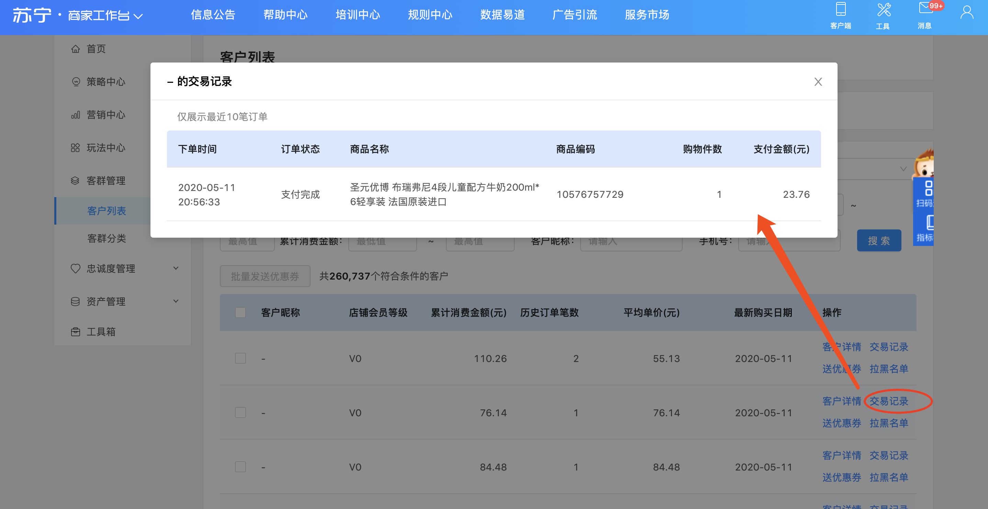Open 策略中心 from the sidebar

[x=105, y=82]
